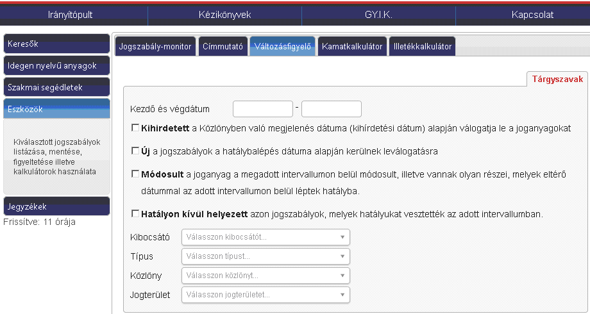Image resolution: width=590 pixels, height=314 pixels.
Task: Click the end date input field
Action: pyautogui.click(x=331, y=109)
